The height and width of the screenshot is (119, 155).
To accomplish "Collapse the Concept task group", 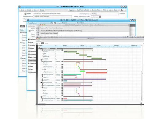I will [x=21, y=33].
